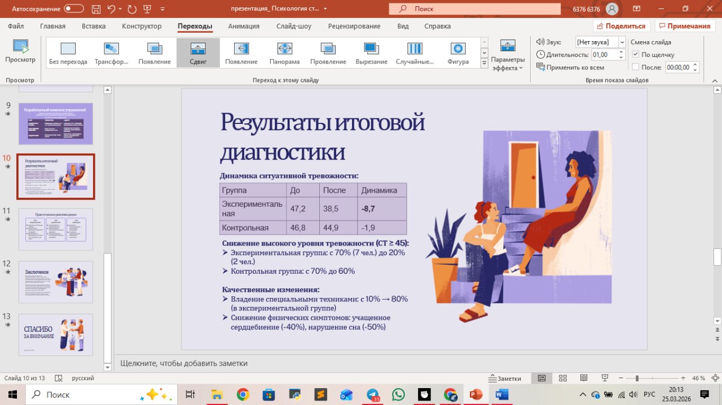Click the Save icon in title bar
This screenshot has width=722, height=405.
point(96,8)
